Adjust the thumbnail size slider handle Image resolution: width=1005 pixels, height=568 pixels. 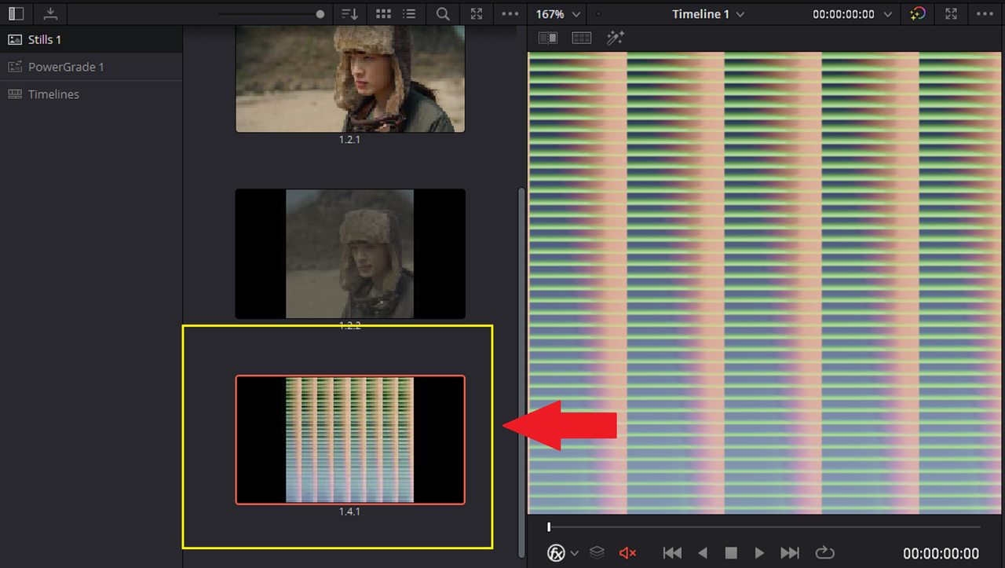coord(320,14)
